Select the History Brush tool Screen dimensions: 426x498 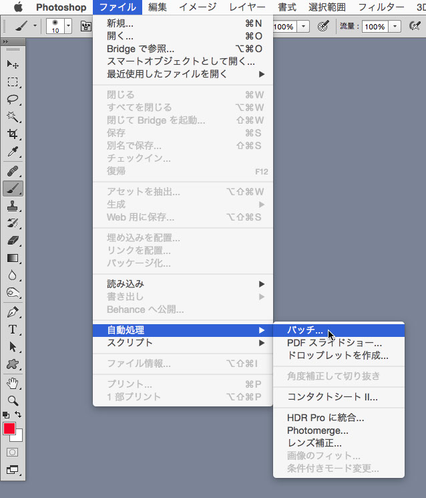(13, 223)
